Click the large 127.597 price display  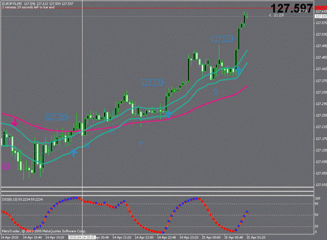point(291,8)
